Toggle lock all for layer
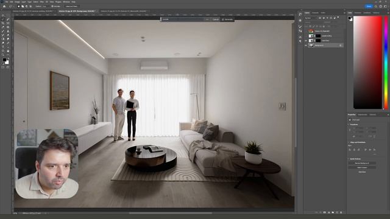Image resolution: width=390 pixels, height=219 pixels. point(324,26)
